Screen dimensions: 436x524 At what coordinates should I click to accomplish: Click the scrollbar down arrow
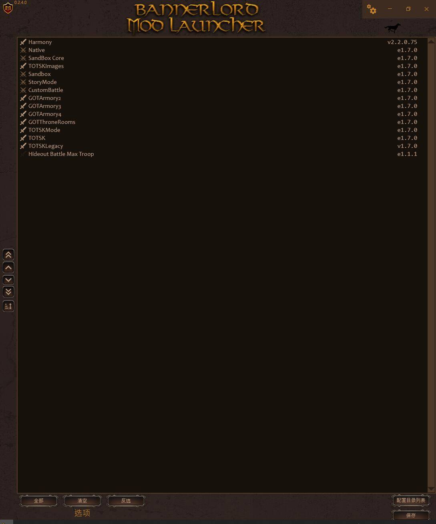[x=431, y=489]
